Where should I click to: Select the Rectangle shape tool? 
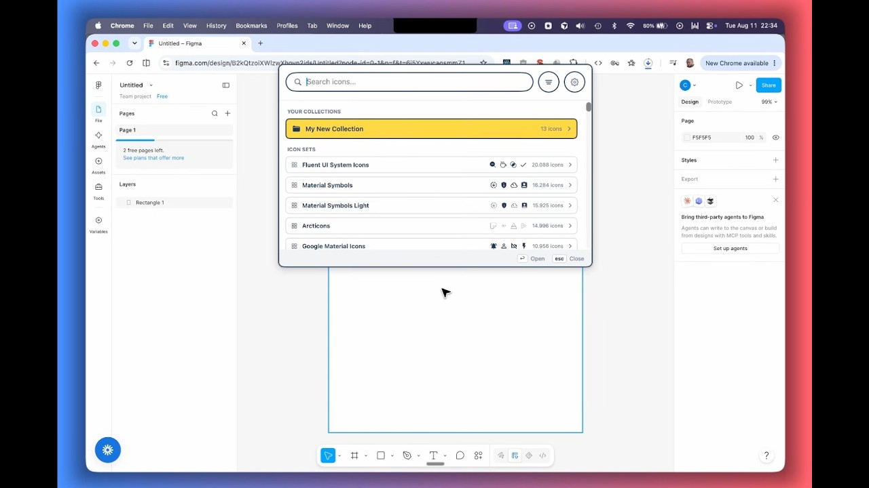(381, 455)
